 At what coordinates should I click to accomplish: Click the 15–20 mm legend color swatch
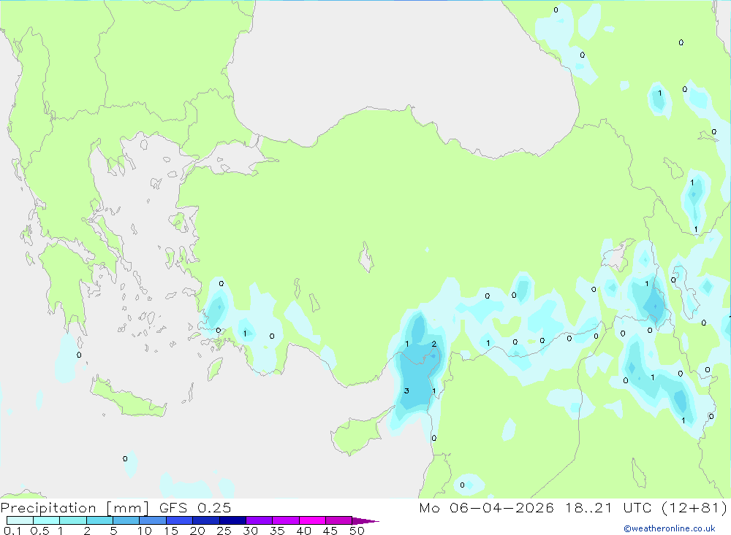pyautogui.click(x=180, y=520)
